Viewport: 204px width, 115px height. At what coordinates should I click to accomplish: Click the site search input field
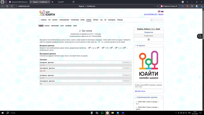click(157, 20)
